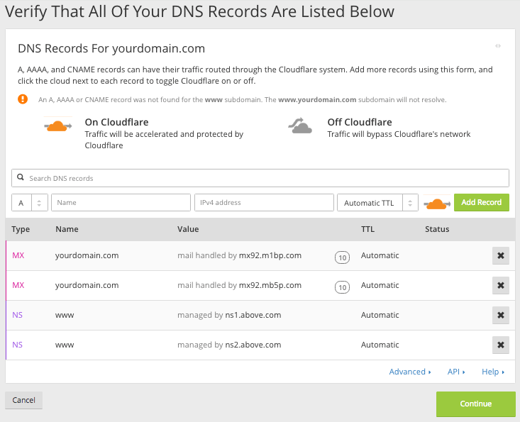Screen dimensions: 520x422
Task: Click yourdomain.com name in mx92.mb5p.com row
Action: pos(87,285)
